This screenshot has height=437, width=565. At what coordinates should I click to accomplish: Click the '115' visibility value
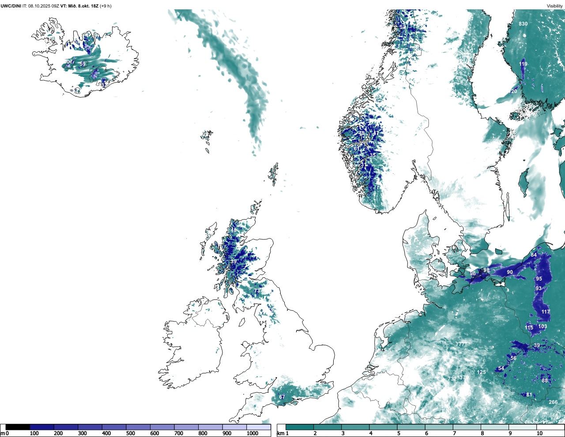tap(529, 328)
